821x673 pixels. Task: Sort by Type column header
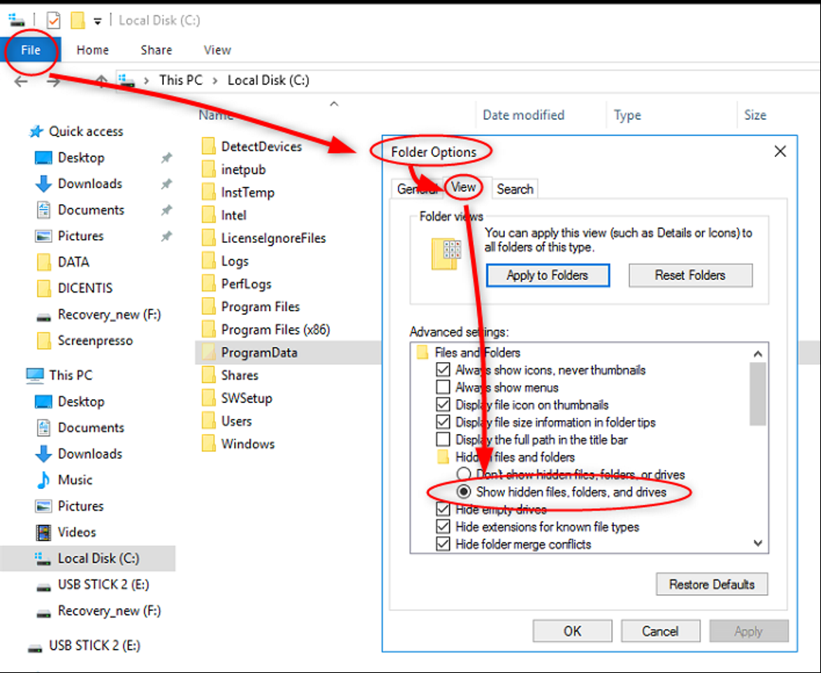tap(627, 114)
